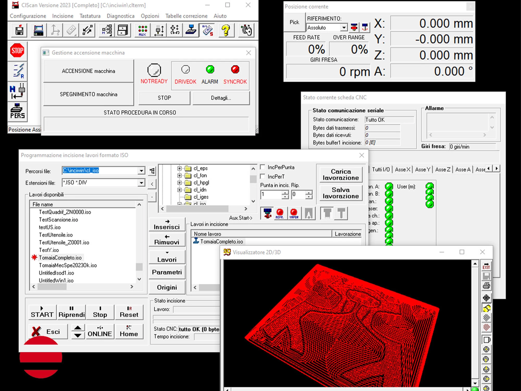Click the printer icon in Visualizzatore

click(x=486, y=286)
